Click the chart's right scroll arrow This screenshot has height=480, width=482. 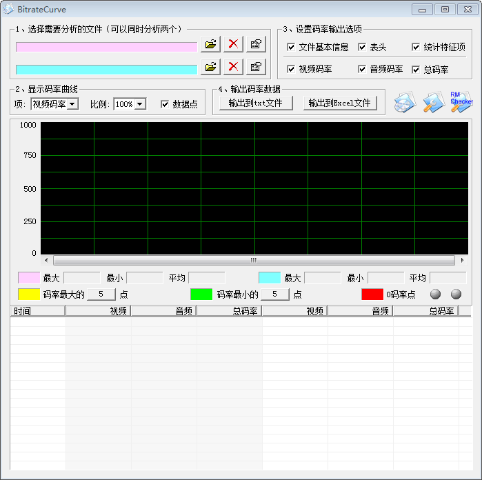462,261
